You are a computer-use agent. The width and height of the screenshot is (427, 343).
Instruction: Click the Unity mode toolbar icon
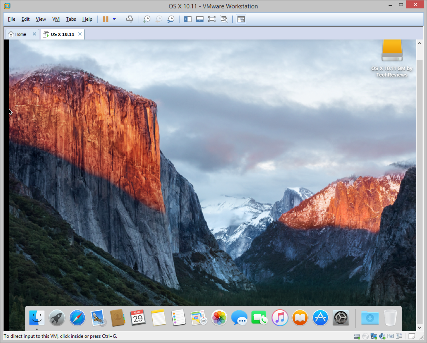[224, 19]
